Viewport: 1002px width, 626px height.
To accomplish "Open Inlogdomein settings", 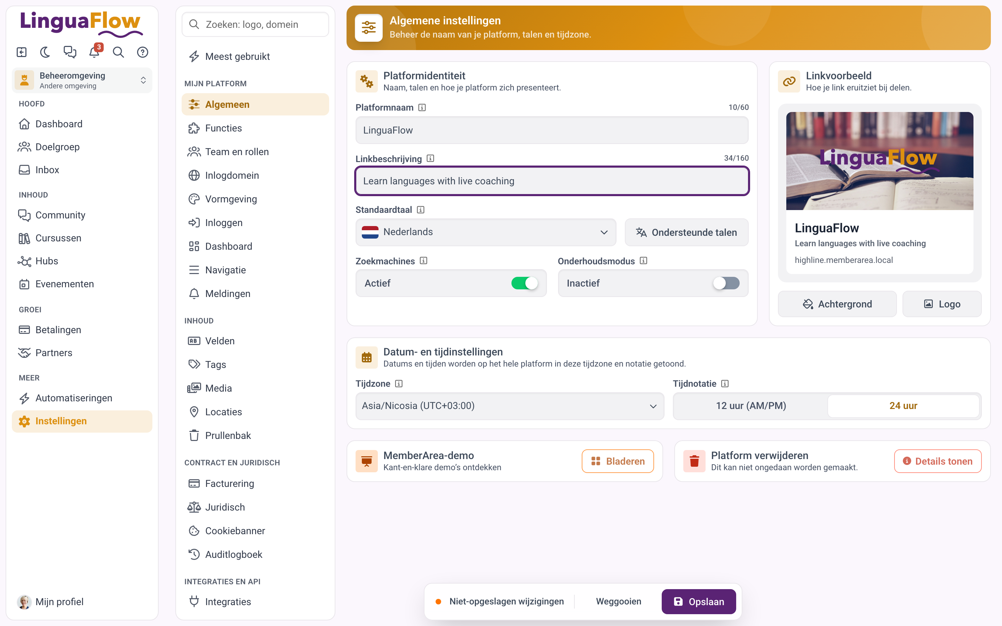I will (x=255, y=176).
